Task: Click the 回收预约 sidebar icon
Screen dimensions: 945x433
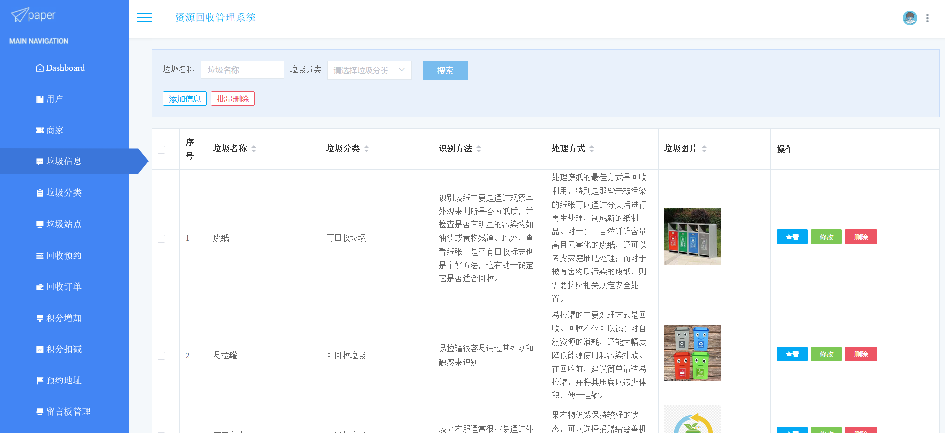Action: click(40, 256)
